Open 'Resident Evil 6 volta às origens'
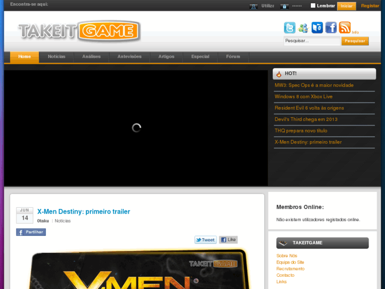This screenshot has height=289, width=385. coord(309,108)
